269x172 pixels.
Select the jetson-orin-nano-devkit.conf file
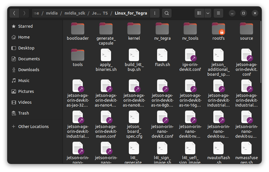(162, 125)
